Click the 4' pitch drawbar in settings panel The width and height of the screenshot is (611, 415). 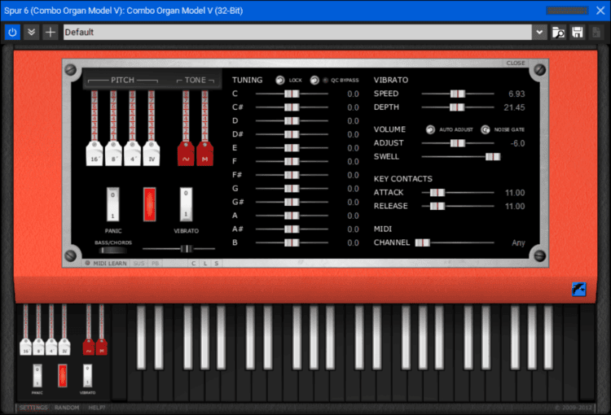click(133, 153)
